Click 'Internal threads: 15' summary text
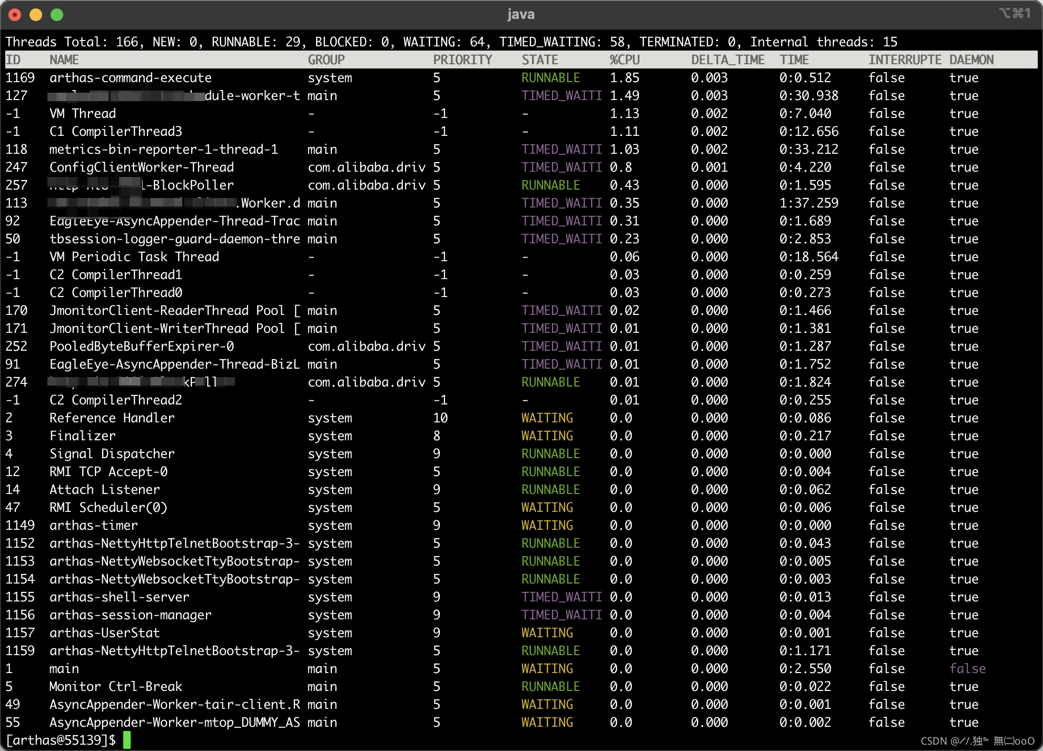The image size is (1043, 751). click(824, 42)
